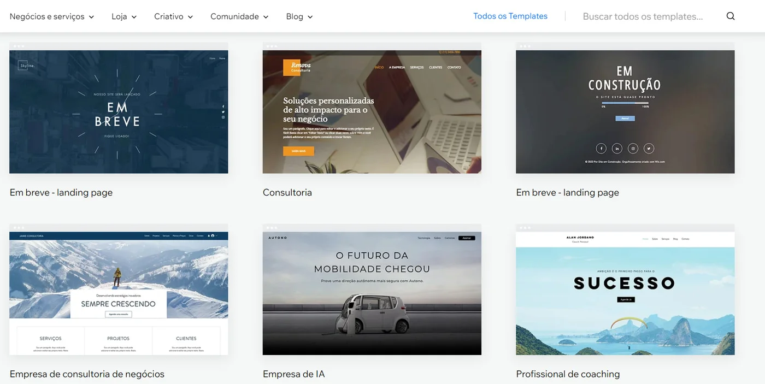Click the Facebook icon in Em Construção template
765x384 pixels.
point(601,148)
